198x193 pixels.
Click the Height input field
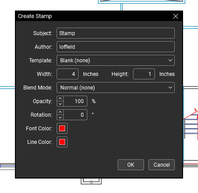[144, 74]
